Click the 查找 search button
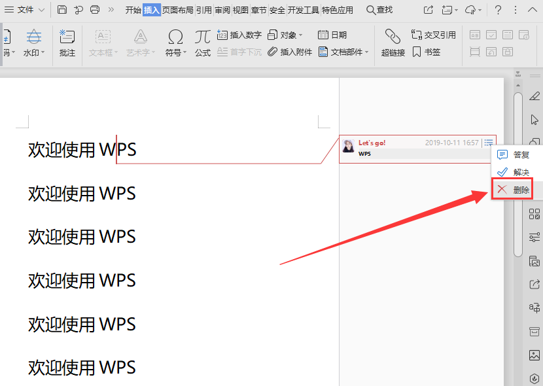Viewport: 543px width, 386px height. point(379,10)
